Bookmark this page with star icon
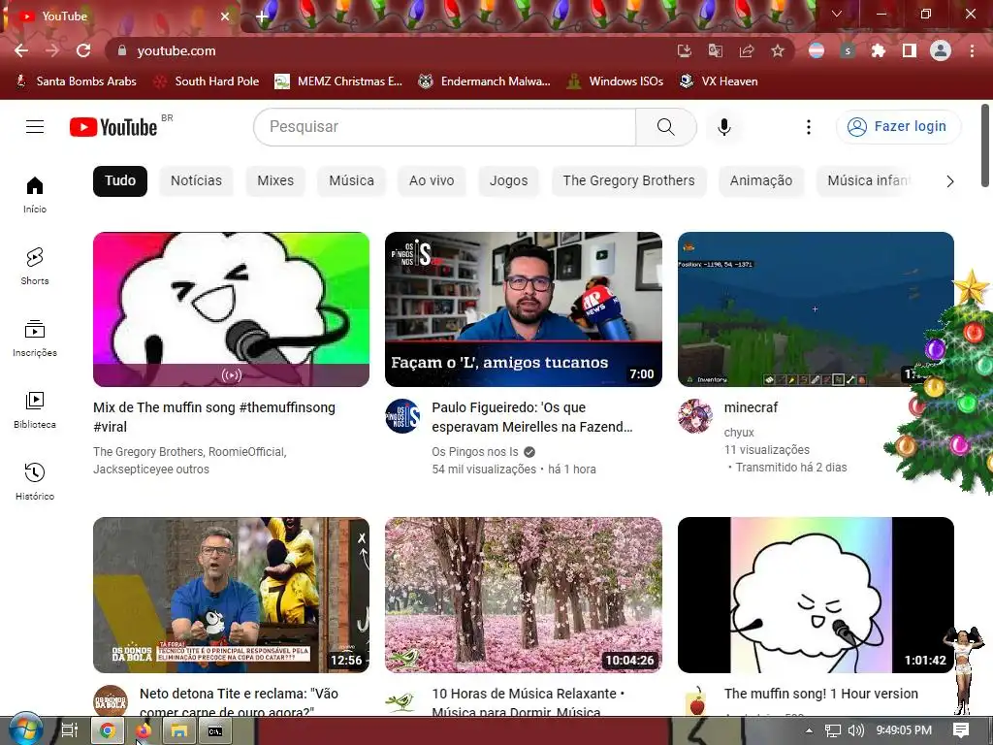 tap(778, 50)
